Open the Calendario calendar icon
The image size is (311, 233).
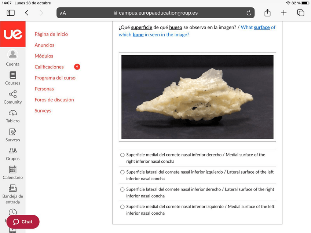coord(13,170)
